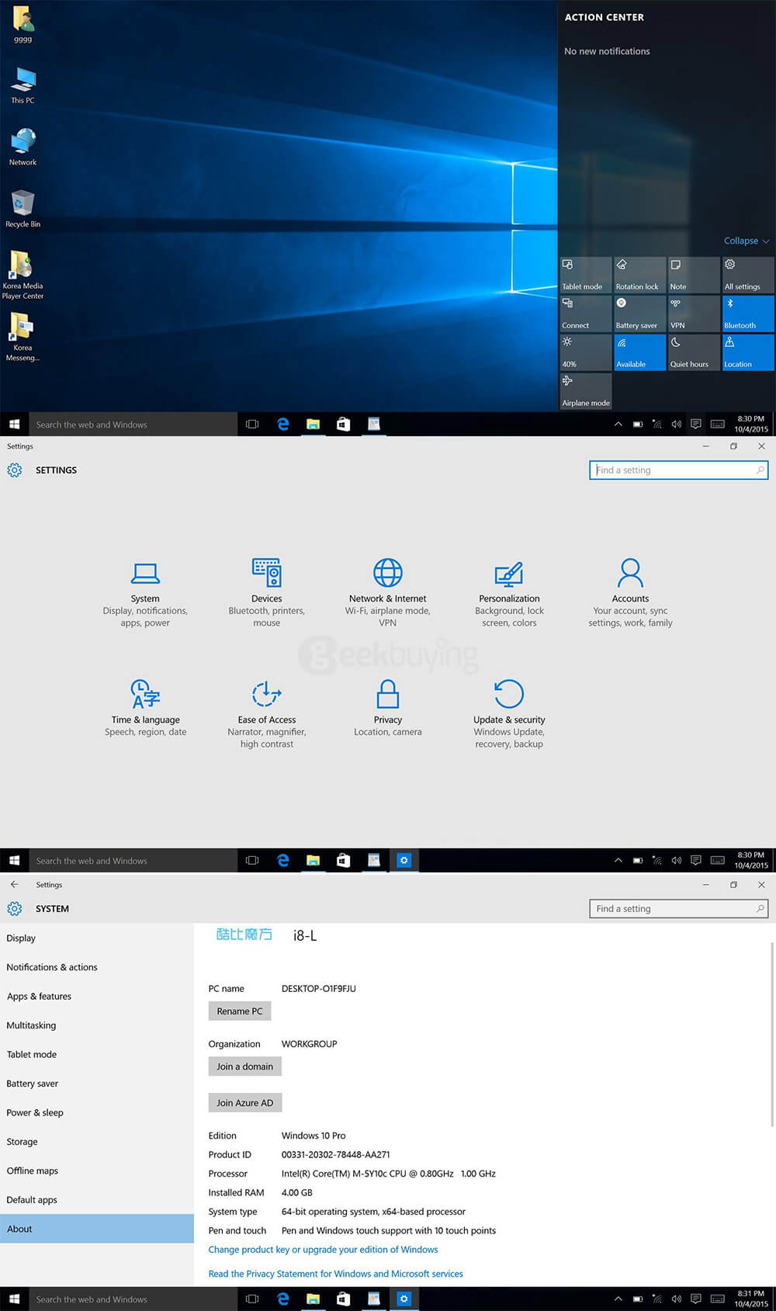Click the Windows 10 Pro edition text
The width and height of the screenshot is (776, 1311).
[314, 1136]
